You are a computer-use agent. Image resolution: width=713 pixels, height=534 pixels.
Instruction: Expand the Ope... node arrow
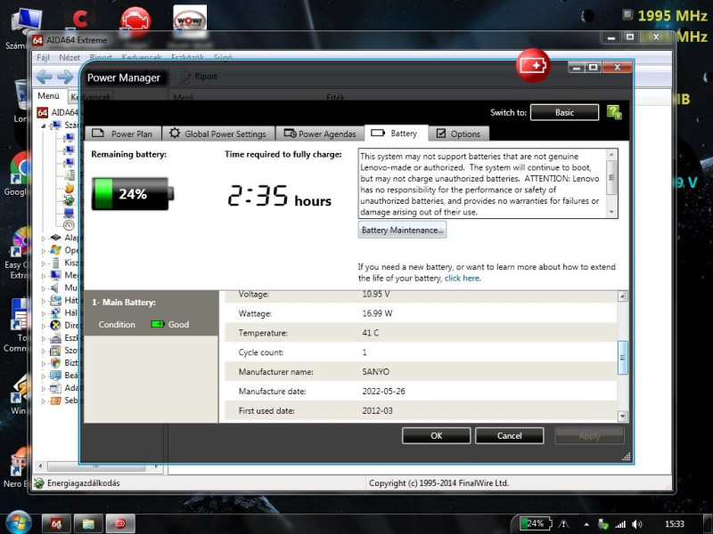(44, 251)
